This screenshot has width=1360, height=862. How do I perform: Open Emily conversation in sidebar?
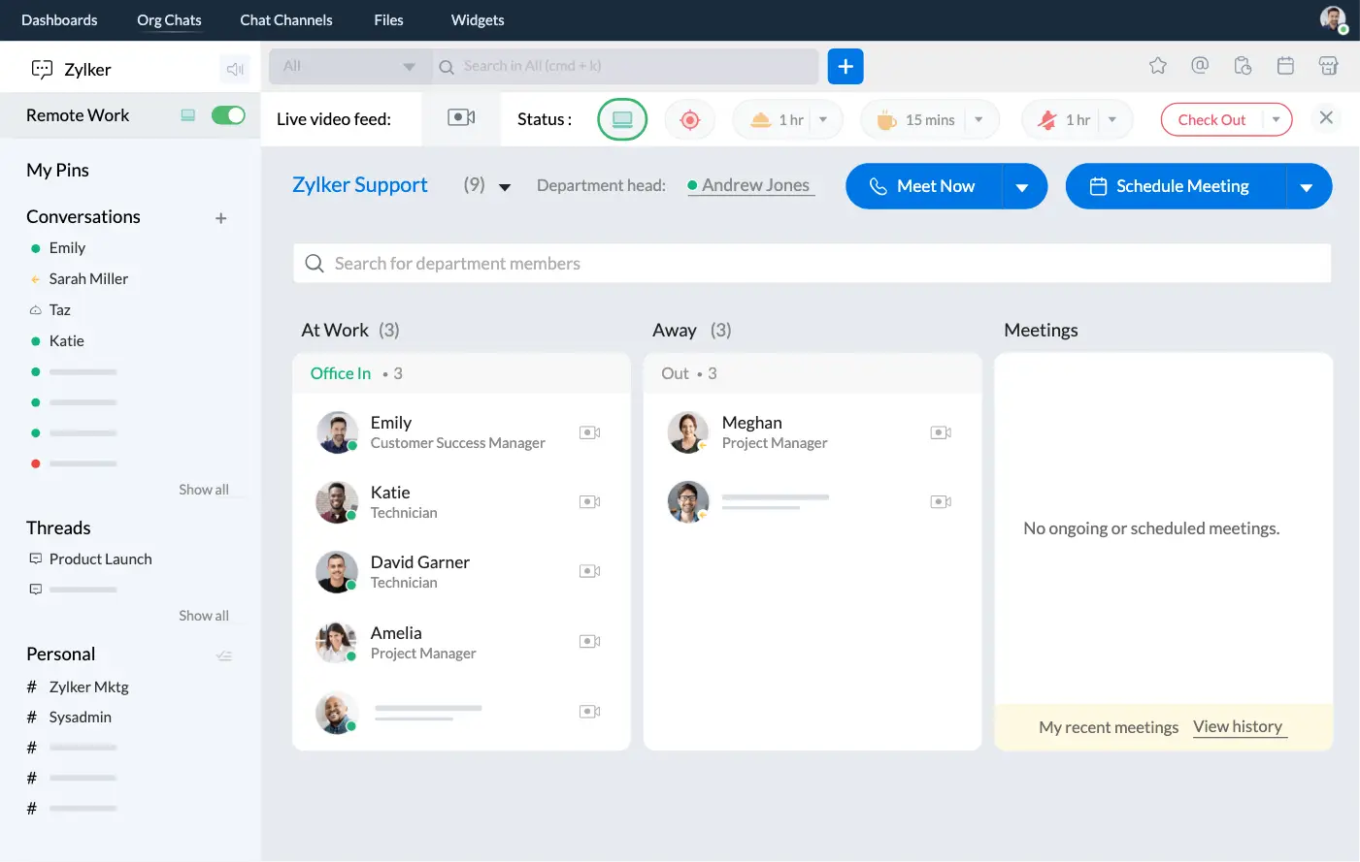point(67,247)
